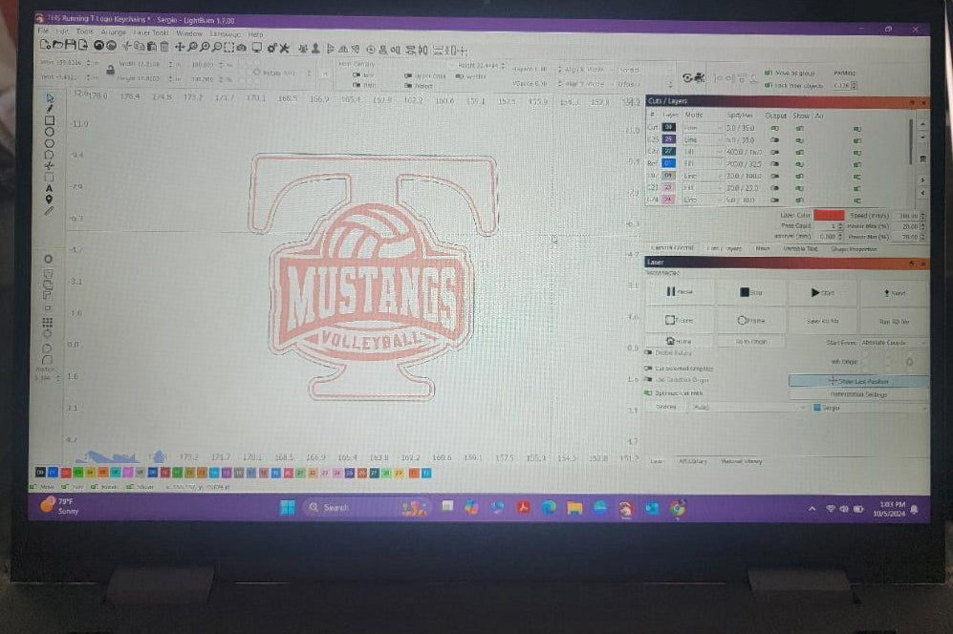Viewport: 953px width, 634px height.
Task: Open Start From Absolute Coords dropdown
Action: [893, 343]
